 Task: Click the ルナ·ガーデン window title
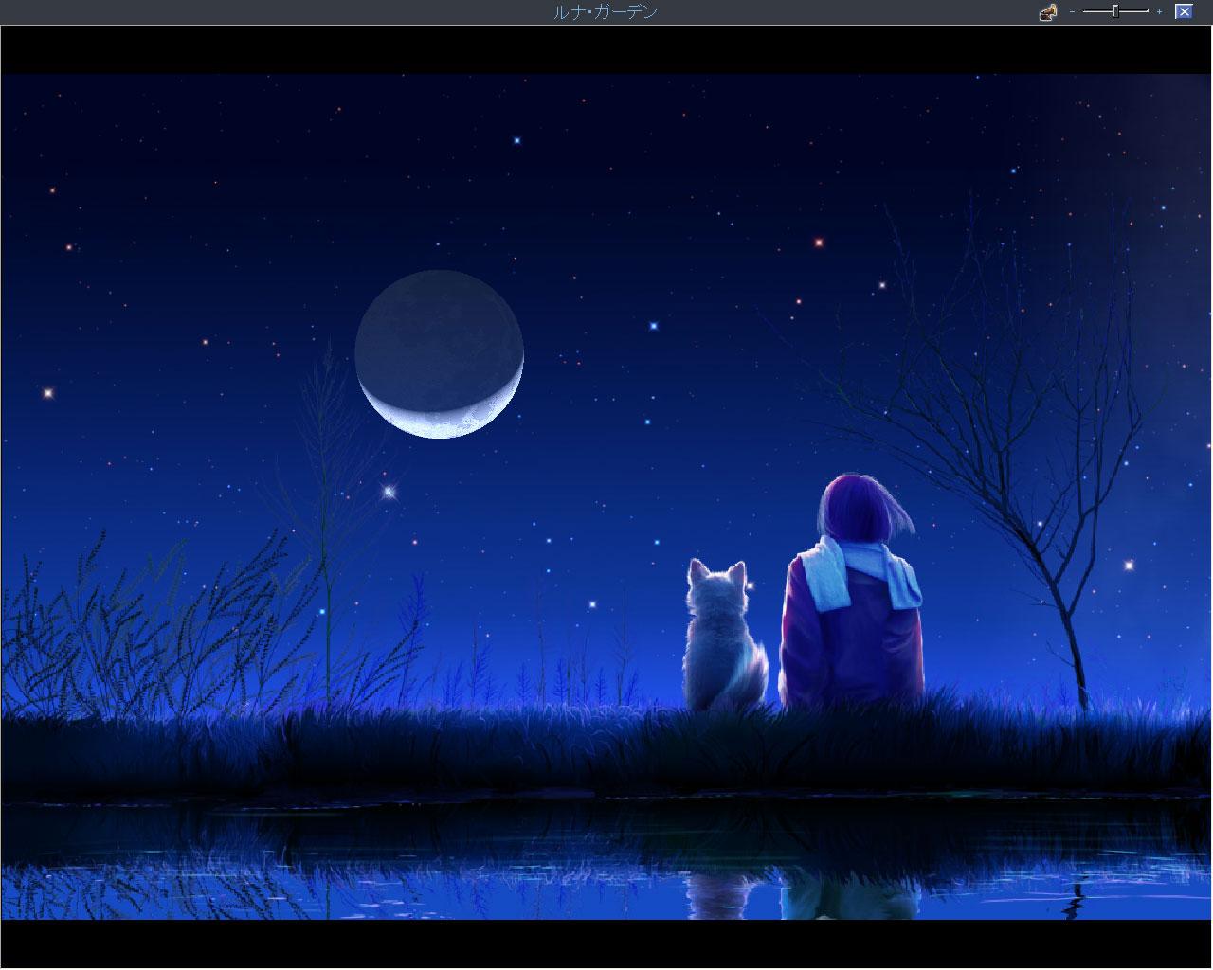pos(605,11)
